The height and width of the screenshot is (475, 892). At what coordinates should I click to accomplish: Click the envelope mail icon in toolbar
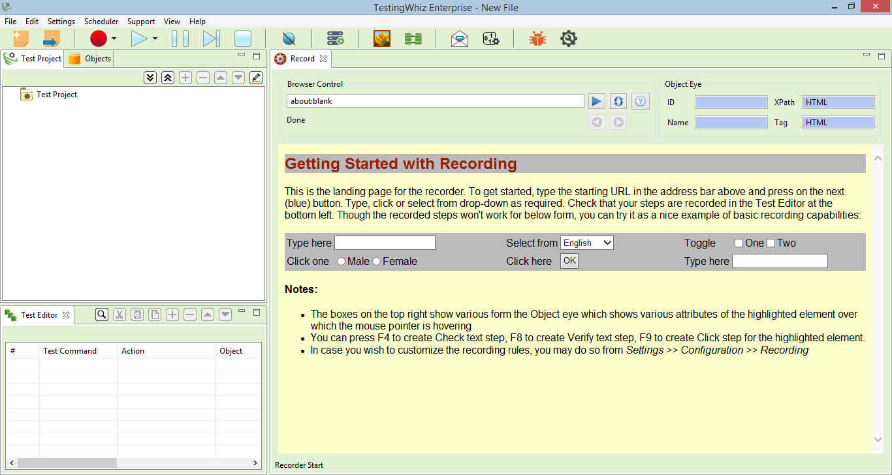tap(460, 39)
